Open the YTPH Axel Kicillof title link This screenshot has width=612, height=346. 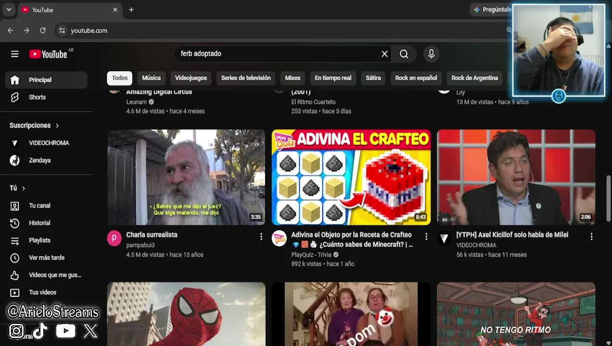point(512,235)
